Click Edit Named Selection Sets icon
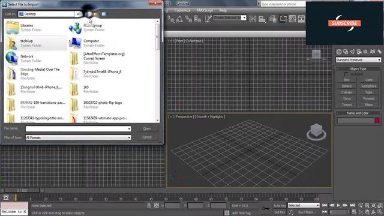This screenshot has height=216, width=384. coord(208,19)
